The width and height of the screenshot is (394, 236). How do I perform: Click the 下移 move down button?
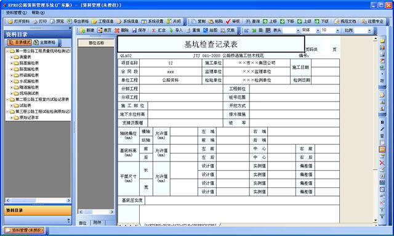[287, 22]
